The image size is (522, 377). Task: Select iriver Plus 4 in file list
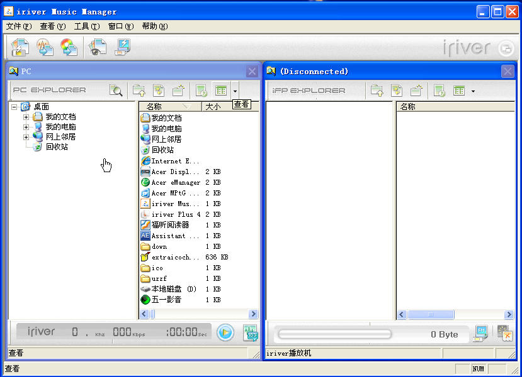[171, 214]
